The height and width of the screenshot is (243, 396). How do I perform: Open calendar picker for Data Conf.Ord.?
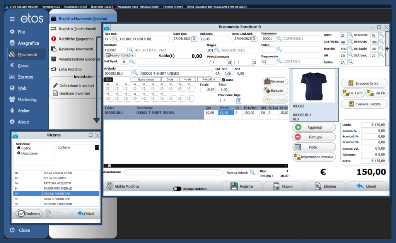pyautogui.click(x=254, y=39)
